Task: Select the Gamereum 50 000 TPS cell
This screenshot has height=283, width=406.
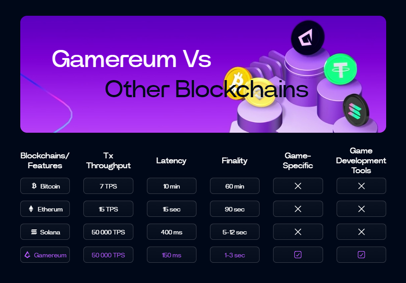Action: (108, 255)
